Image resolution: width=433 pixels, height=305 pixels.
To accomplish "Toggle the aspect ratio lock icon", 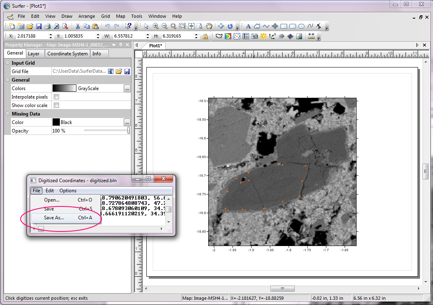I will [205, 36].
